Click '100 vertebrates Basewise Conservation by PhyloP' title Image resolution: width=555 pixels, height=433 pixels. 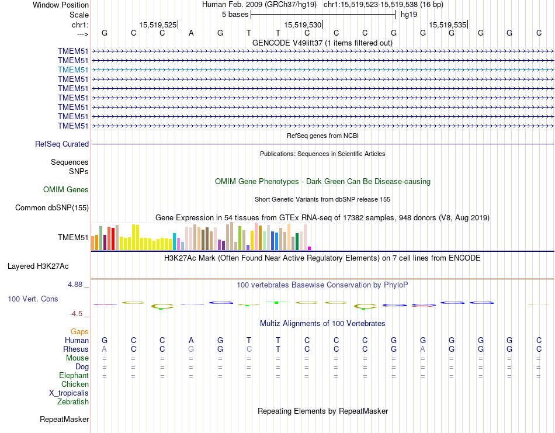tap(322, 285)
